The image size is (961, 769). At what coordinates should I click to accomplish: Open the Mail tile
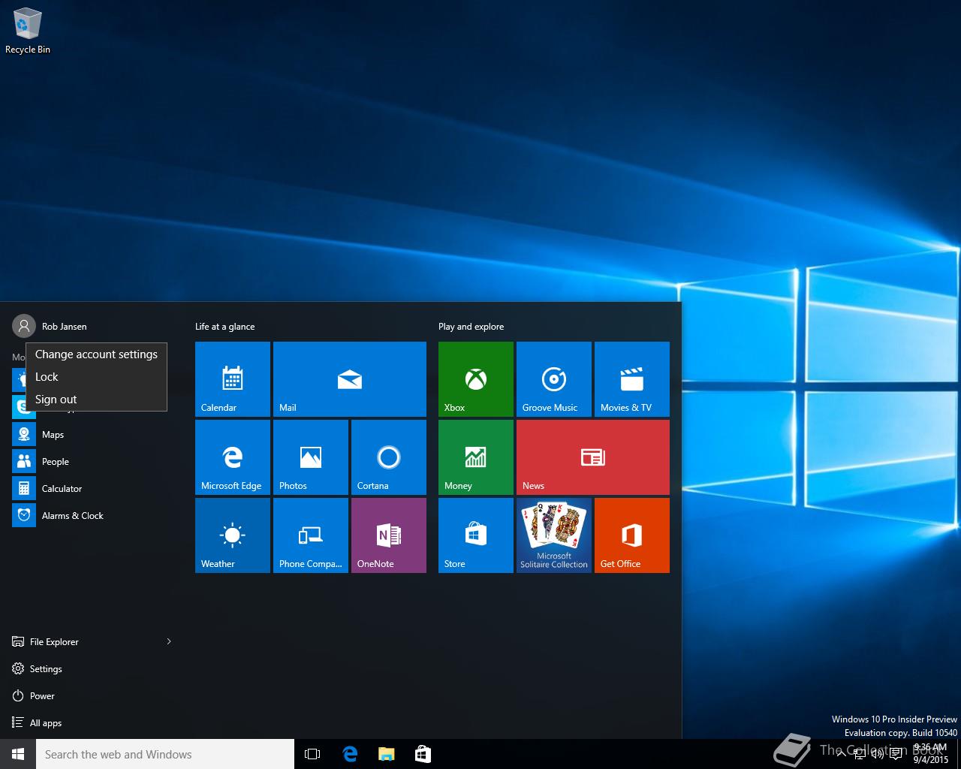350,379
